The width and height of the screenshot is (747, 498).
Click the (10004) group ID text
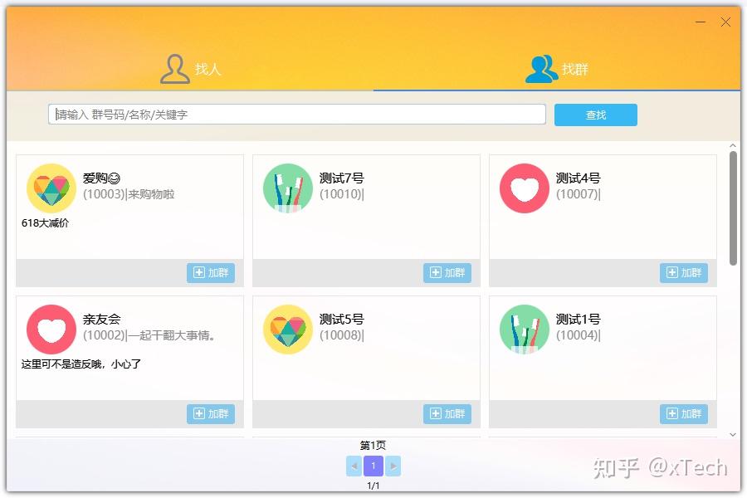(x=578, y=335)
